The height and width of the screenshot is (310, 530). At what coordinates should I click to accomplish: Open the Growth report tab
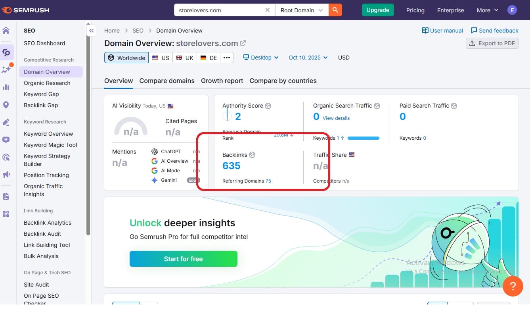pos(222,81)
